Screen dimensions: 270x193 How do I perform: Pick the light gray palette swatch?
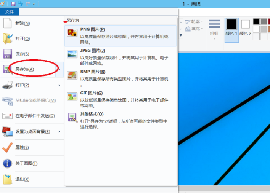(264, 29)
